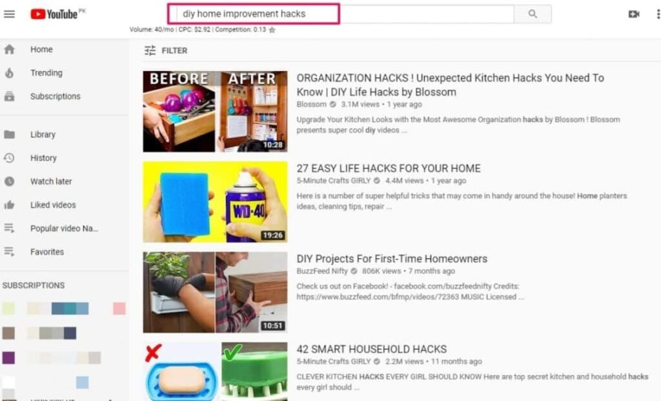
Task: Play the BEFORE AFTER kitchen thumbnail
Action: [x=215, y=111]
